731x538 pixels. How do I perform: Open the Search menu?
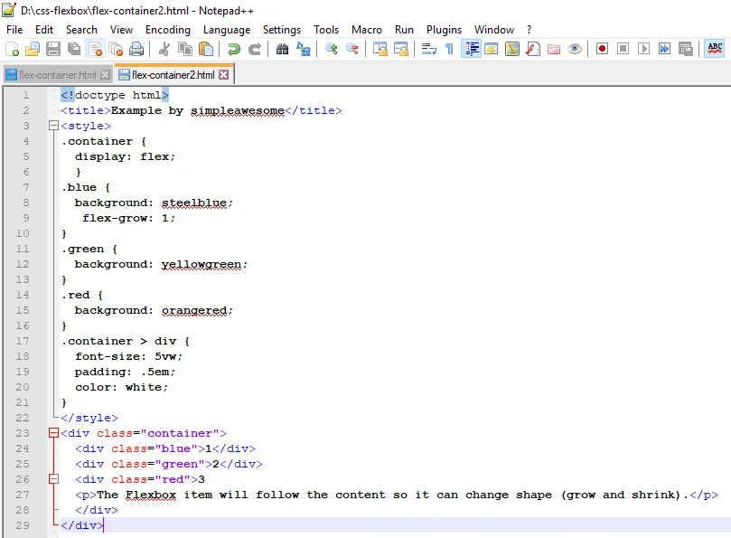81,30
